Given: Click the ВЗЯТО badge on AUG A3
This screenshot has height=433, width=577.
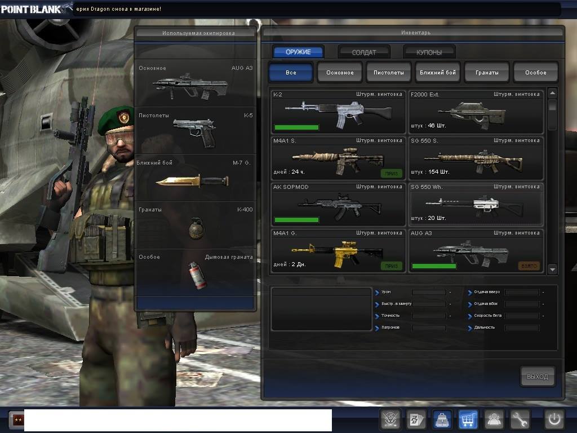Looking at the screenshot, I should [529, 266].
